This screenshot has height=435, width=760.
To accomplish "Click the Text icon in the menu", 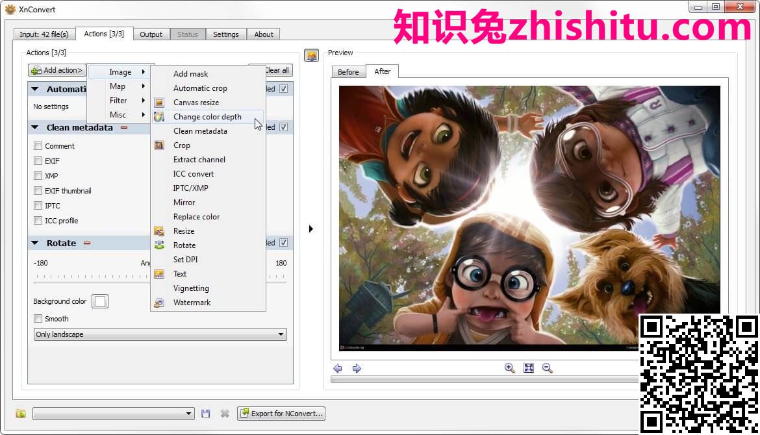I will tap(159, 274).
